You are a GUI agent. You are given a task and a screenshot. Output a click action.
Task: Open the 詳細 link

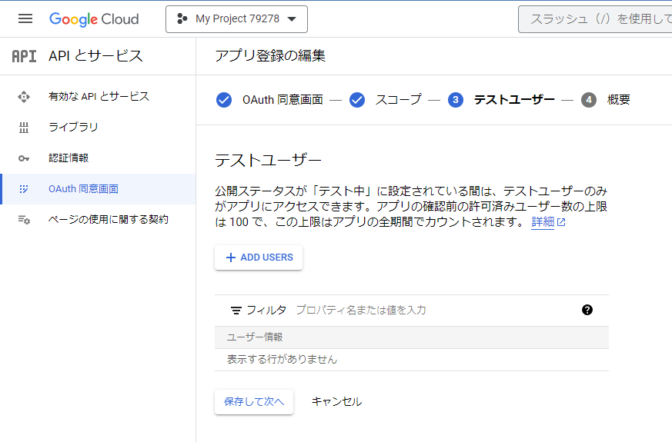pyautogui.click(x=543, y=222)
